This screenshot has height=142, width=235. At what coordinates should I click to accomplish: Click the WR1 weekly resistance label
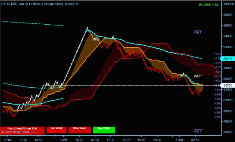[197, 32]
